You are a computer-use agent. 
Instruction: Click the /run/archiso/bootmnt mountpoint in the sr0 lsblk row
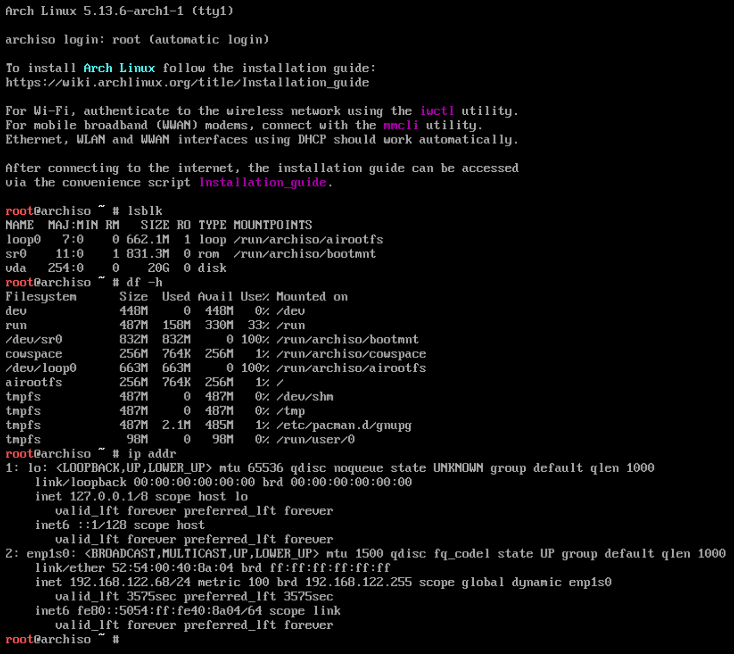(304, 254)
